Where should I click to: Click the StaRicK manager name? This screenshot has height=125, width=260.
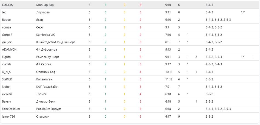click(x=7, y=79)
